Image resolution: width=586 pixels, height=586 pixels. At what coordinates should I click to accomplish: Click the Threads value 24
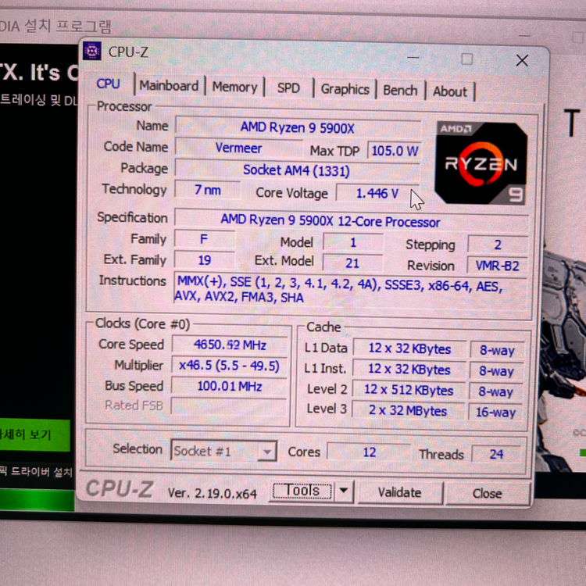click(496, 454)
